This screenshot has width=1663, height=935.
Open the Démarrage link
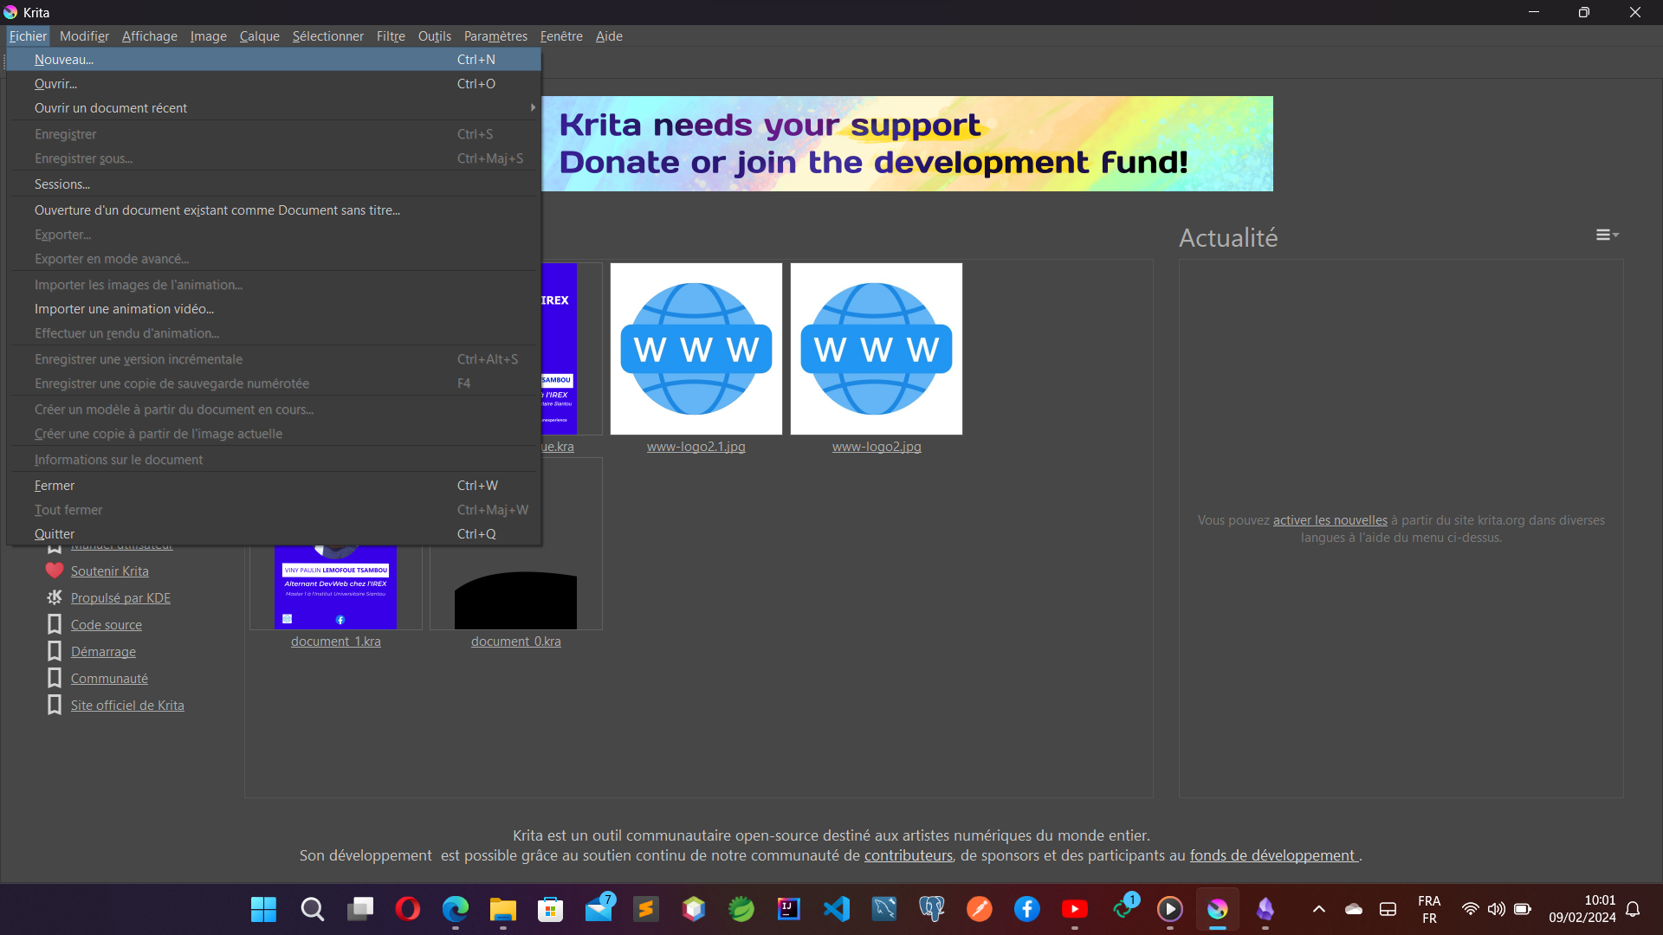103,652
